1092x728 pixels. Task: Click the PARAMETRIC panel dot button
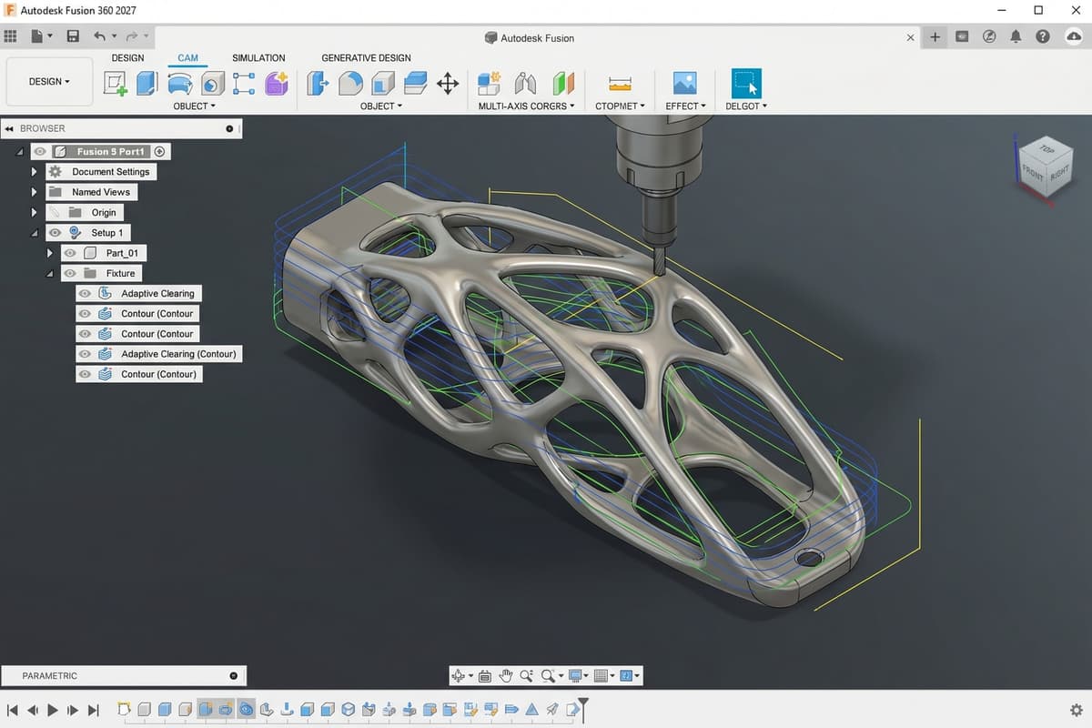coord(234,676)
